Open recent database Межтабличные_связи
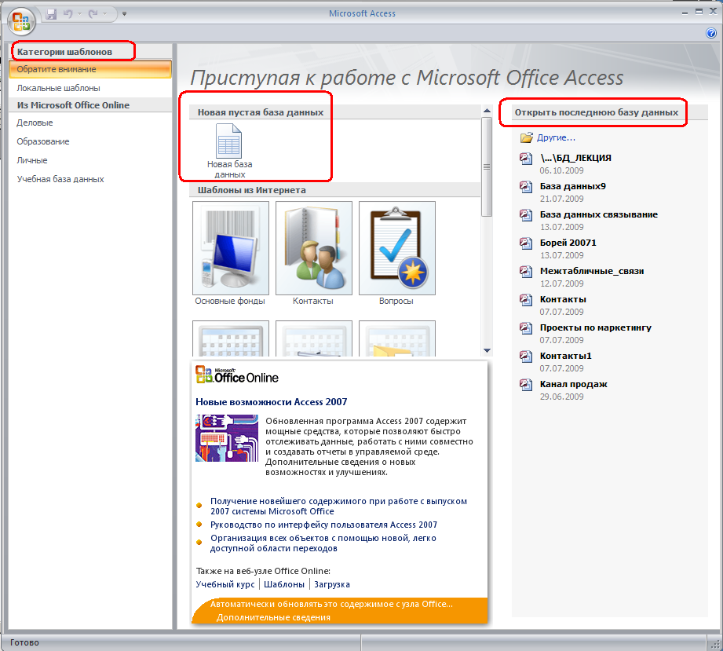The width and height of the screenshot is (723, 651). [x=592, y=271]
